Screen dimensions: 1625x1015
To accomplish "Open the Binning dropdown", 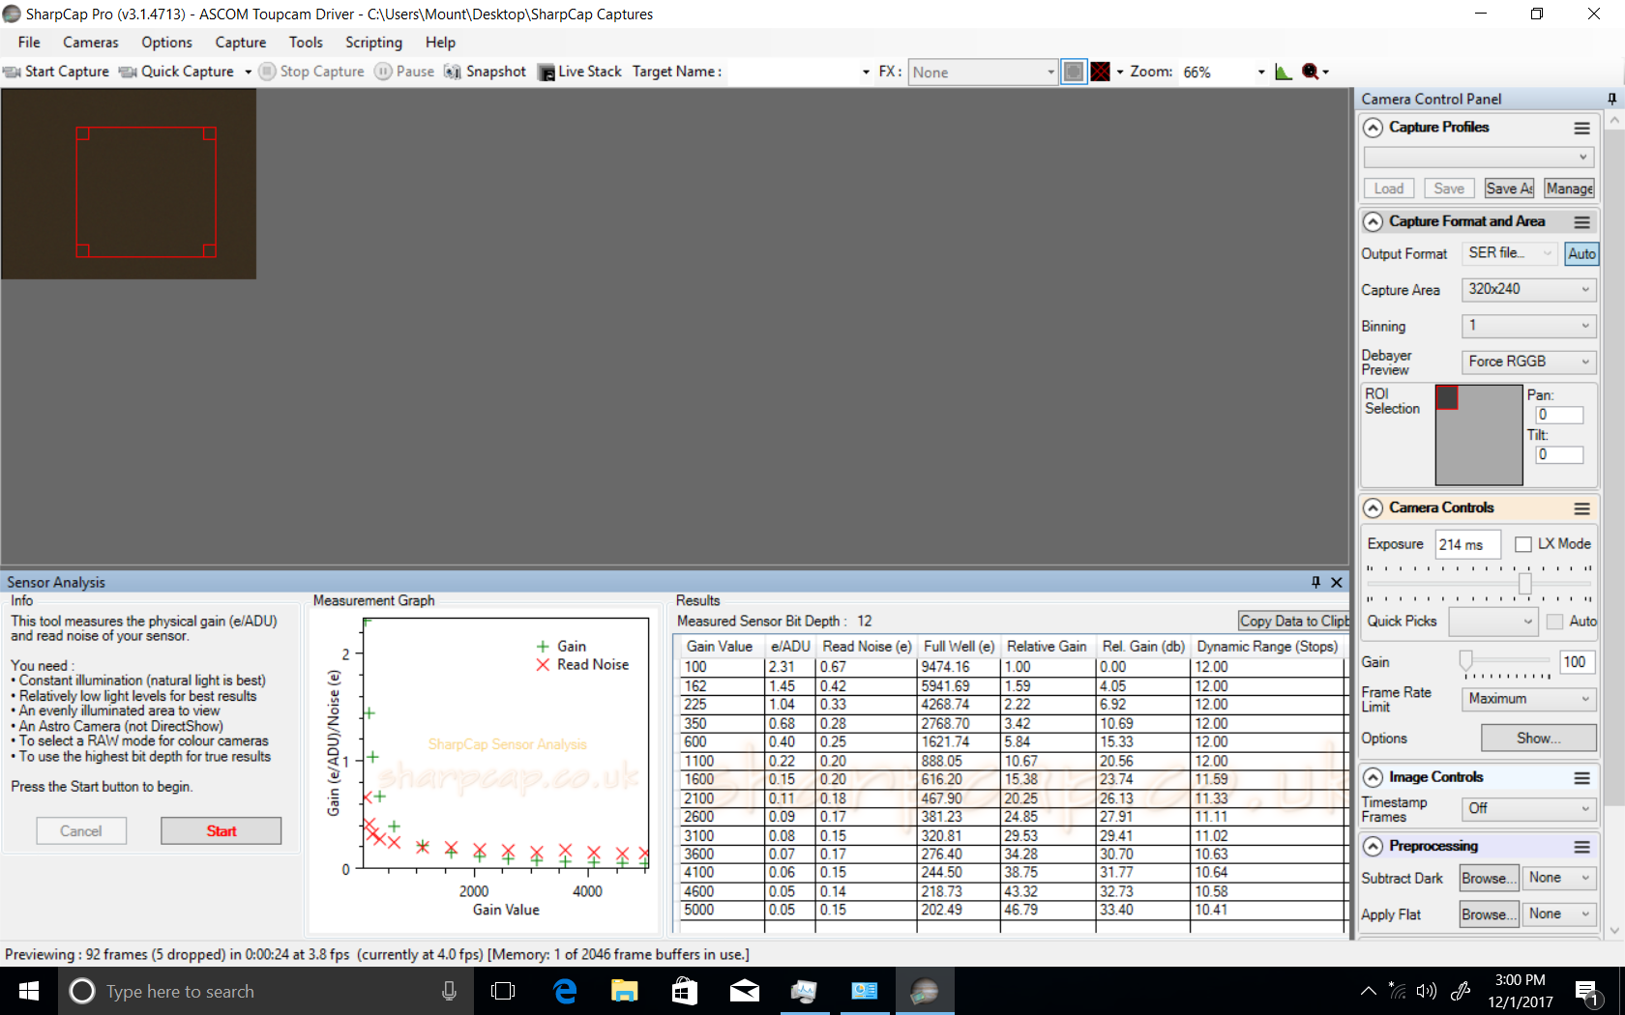I will click(1527, 326).
